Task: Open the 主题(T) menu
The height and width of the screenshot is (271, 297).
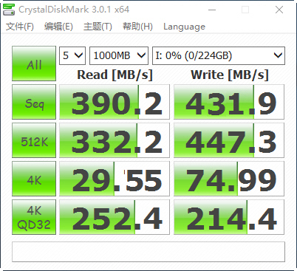Action: (x=98, y=27)
